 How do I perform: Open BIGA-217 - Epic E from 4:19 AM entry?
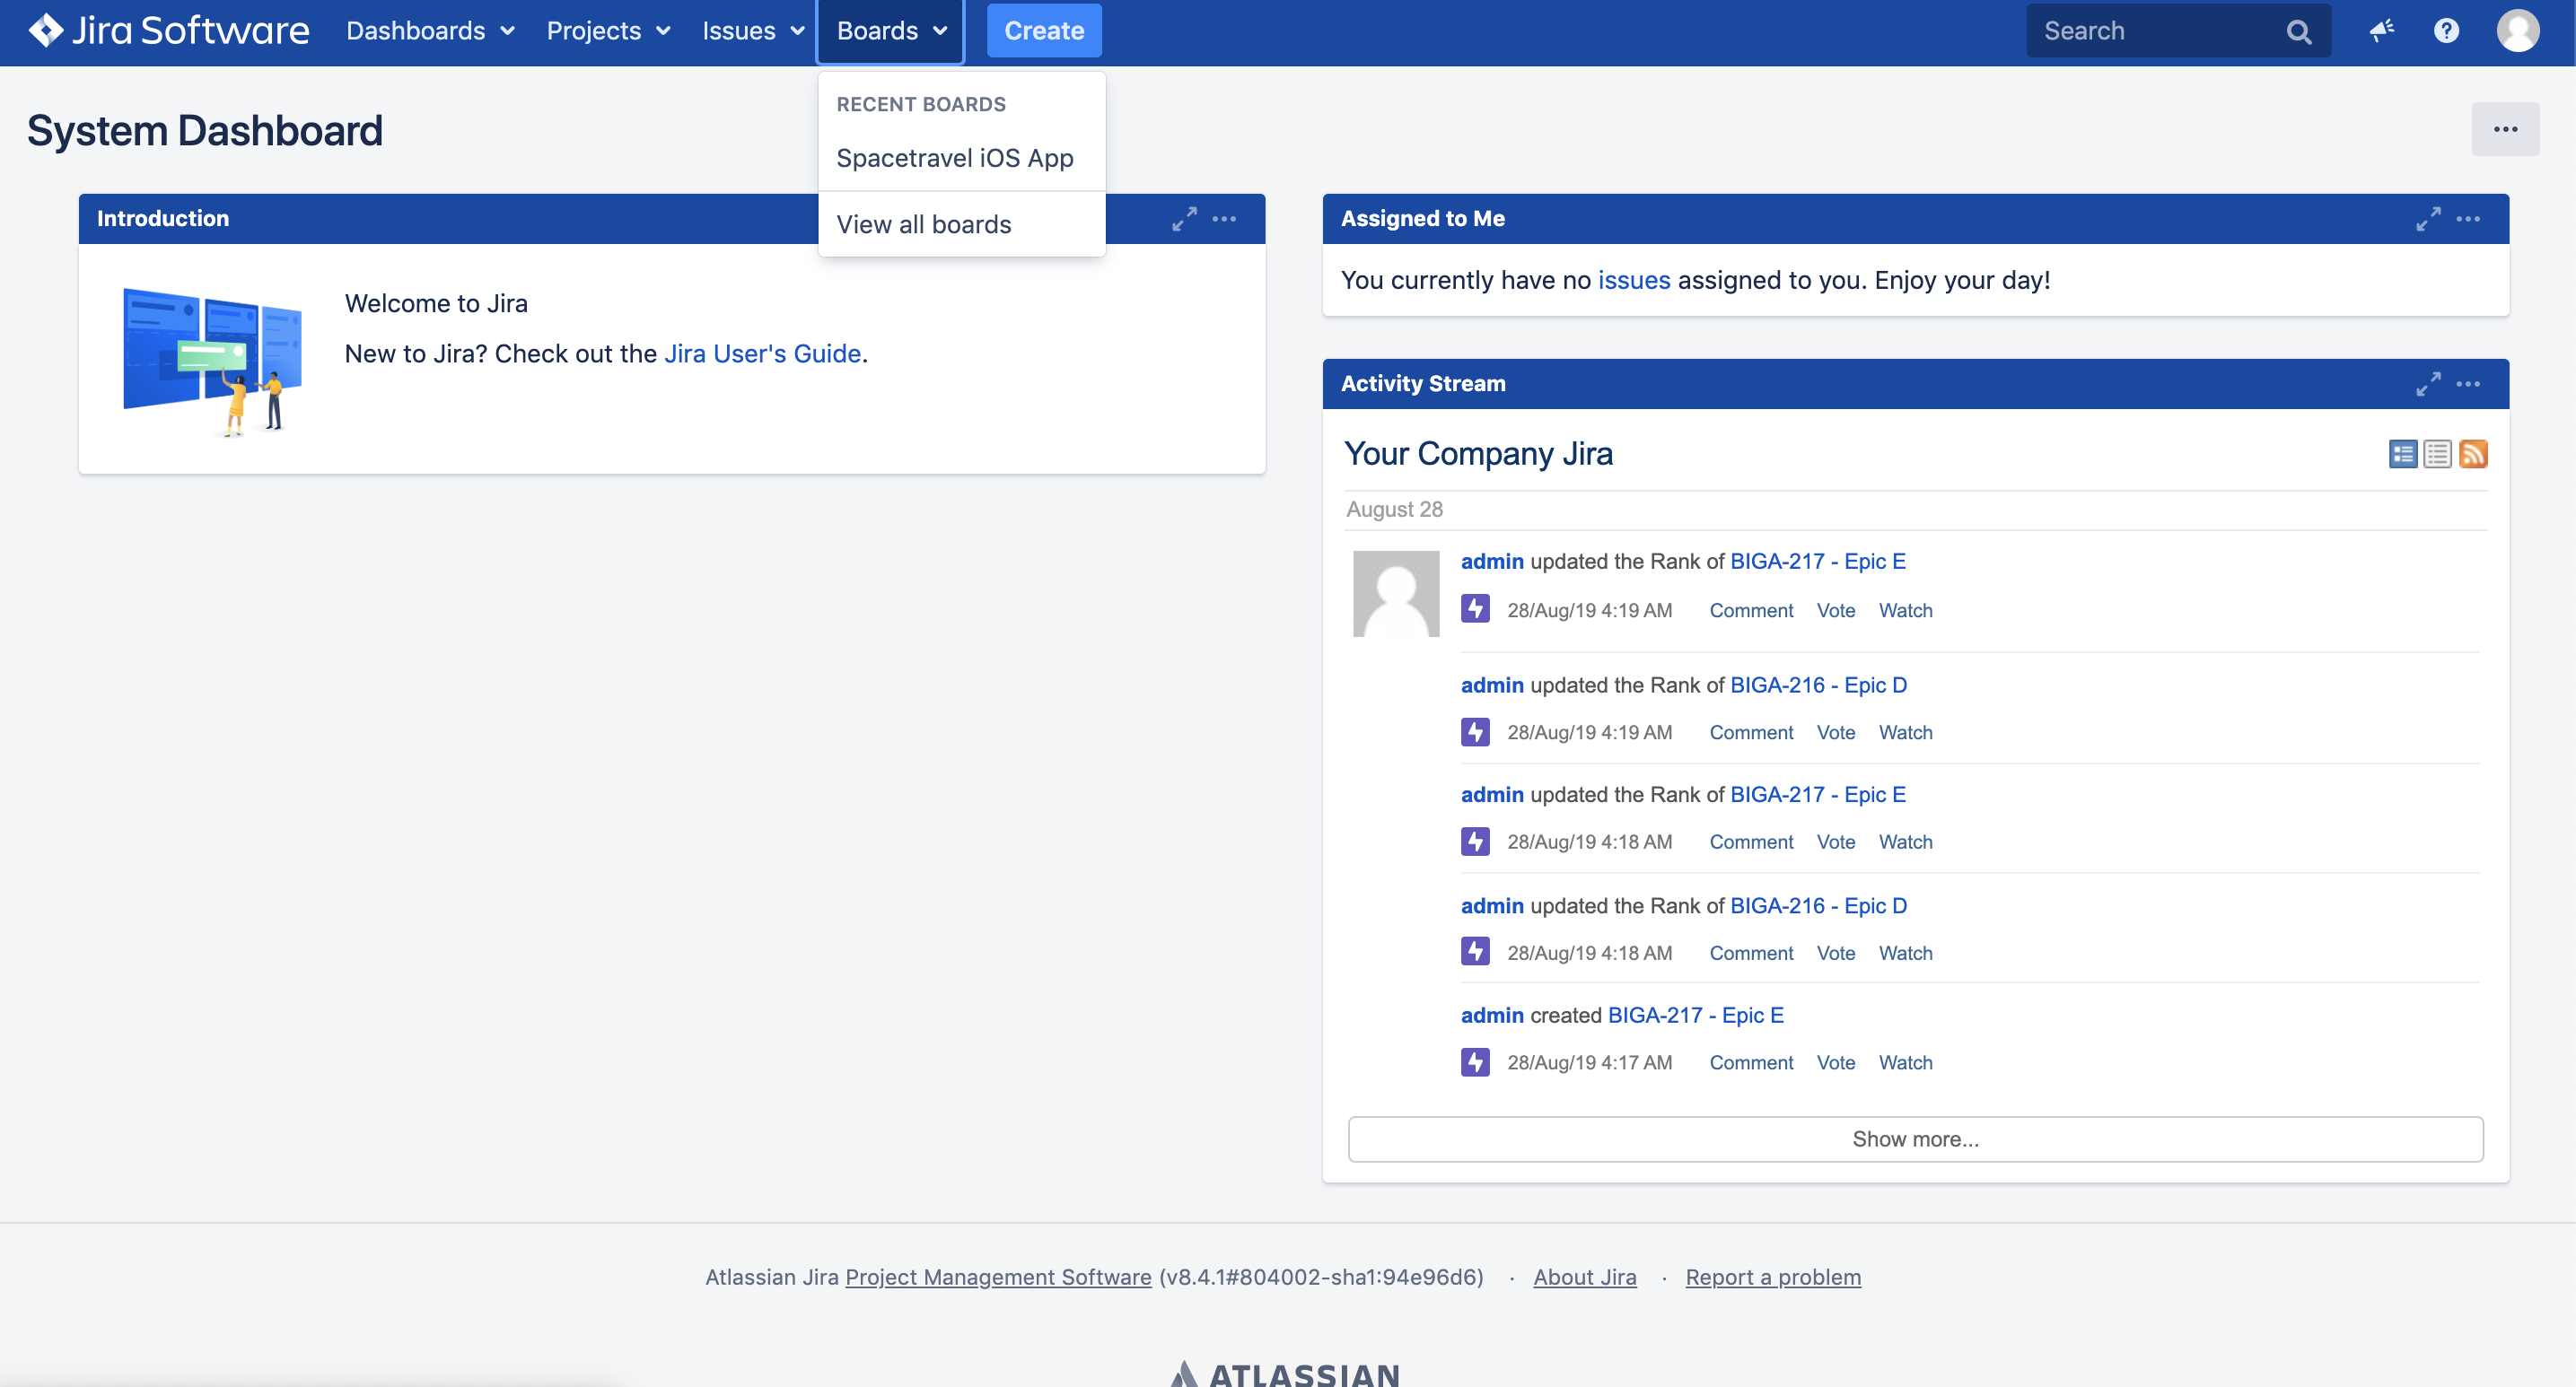pos(1818,562)
